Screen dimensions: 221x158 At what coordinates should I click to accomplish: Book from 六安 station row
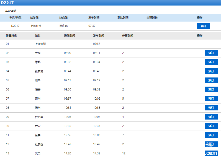(x=211, y=126)
